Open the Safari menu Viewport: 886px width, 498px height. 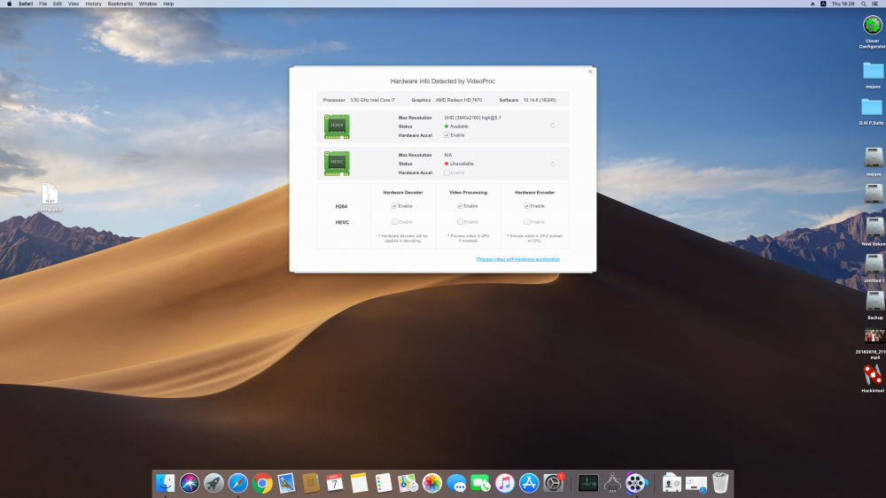pyautogui.click(x=26, y=4)
